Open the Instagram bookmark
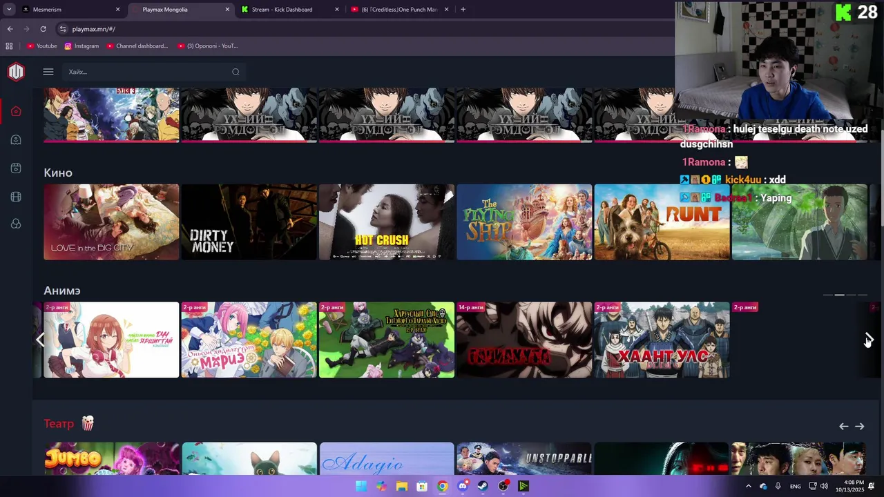The image size is (884, 497). coord(81,46)
